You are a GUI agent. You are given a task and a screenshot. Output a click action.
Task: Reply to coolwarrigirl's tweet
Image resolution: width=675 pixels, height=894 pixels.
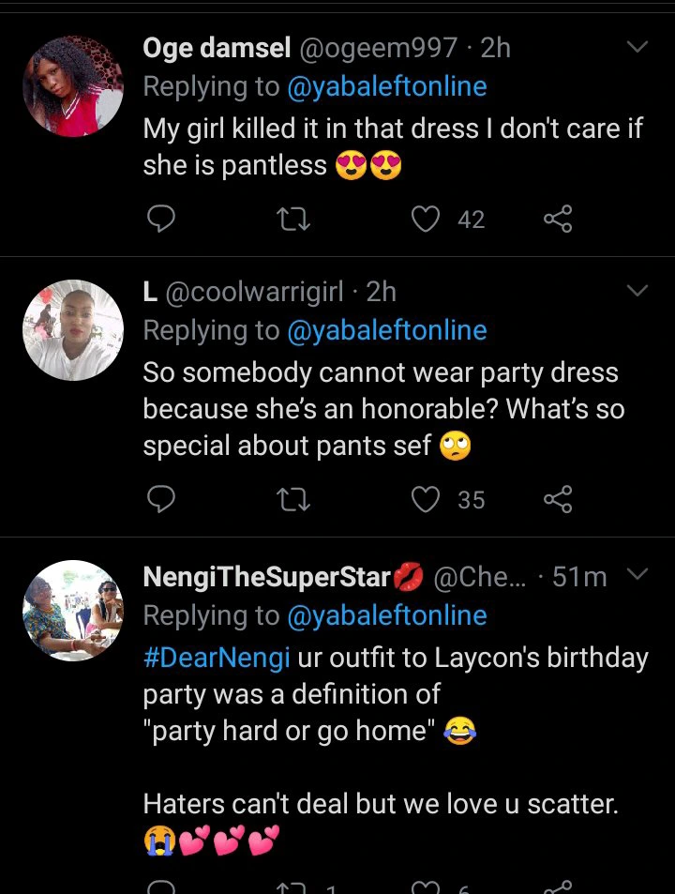point(161,500)
